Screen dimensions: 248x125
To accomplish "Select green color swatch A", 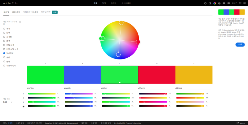I will coord(45,75).
